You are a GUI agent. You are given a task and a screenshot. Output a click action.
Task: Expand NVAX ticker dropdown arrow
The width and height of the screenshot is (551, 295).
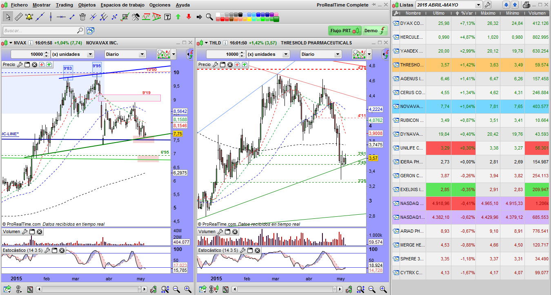click(x=11, y=43)
